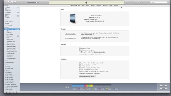Click the add playlist plus button

(6, 92)
